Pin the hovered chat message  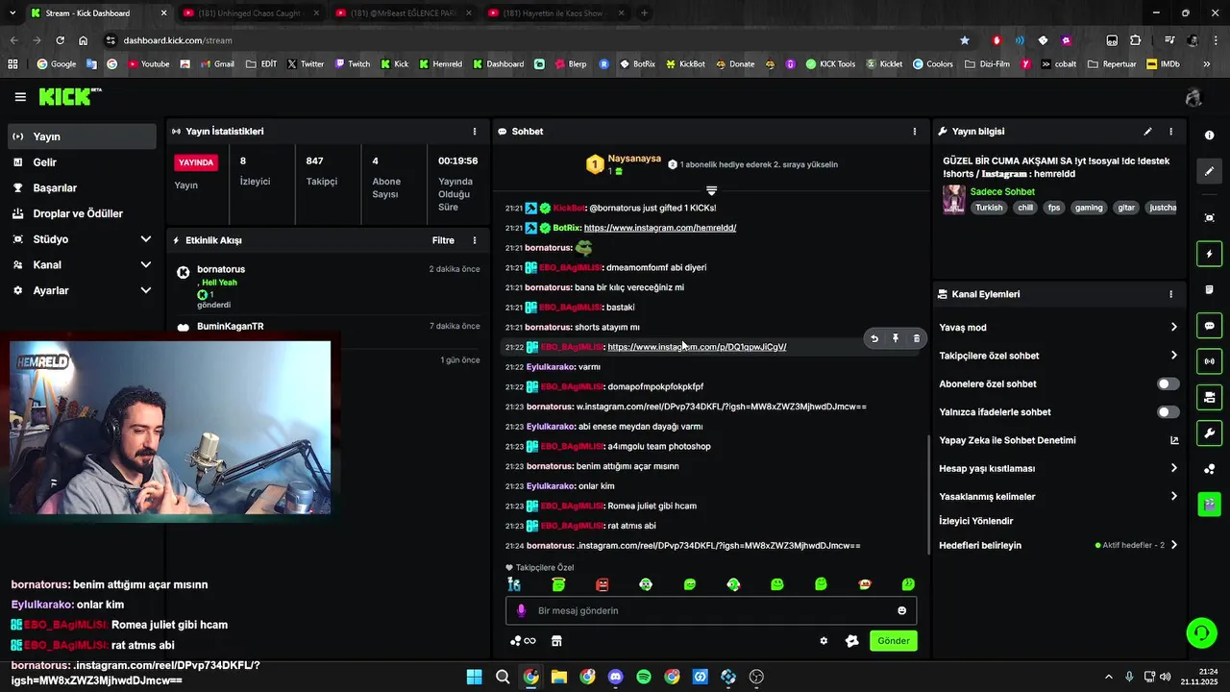(x=895, y=338)
